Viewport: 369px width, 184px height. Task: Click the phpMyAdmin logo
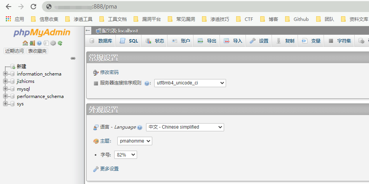point(42,33)
